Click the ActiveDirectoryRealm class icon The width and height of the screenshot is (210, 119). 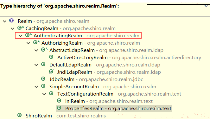point(51,57)
